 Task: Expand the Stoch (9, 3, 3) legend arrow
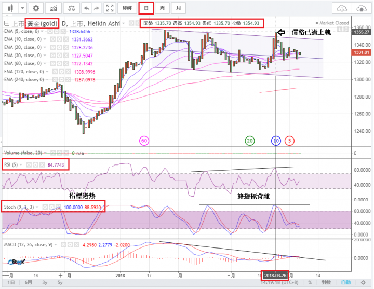(37, 207)
